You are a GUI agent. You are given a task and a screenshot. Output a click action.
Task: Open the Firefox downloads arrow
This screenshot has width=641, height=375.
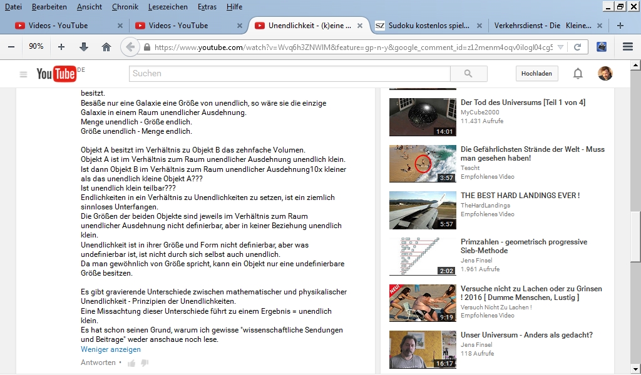tap(84, 47)
